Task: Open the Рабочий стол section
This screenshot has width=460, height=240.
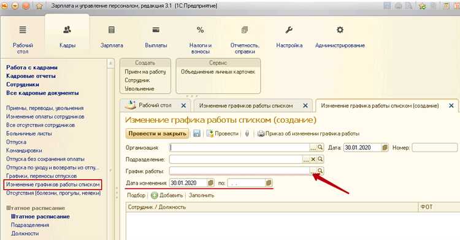Action: pos(23,40)
